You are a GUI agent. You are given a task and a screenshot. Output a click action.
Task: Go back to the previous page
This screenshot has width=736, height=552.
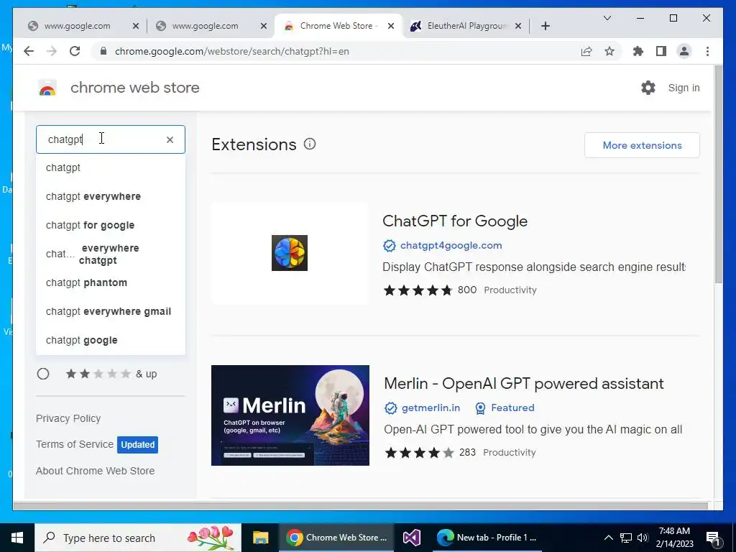[29, 51]
